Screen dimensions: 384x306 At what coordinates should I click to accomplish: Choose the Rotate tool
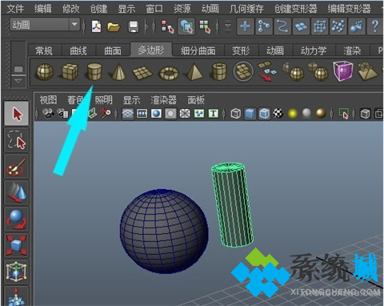tap(17, 219)
